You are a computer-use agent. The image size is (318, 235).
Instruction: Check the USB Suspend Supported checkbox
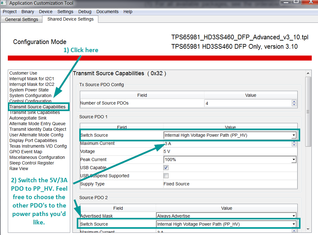pyautogui.click(x=166, y=176)
